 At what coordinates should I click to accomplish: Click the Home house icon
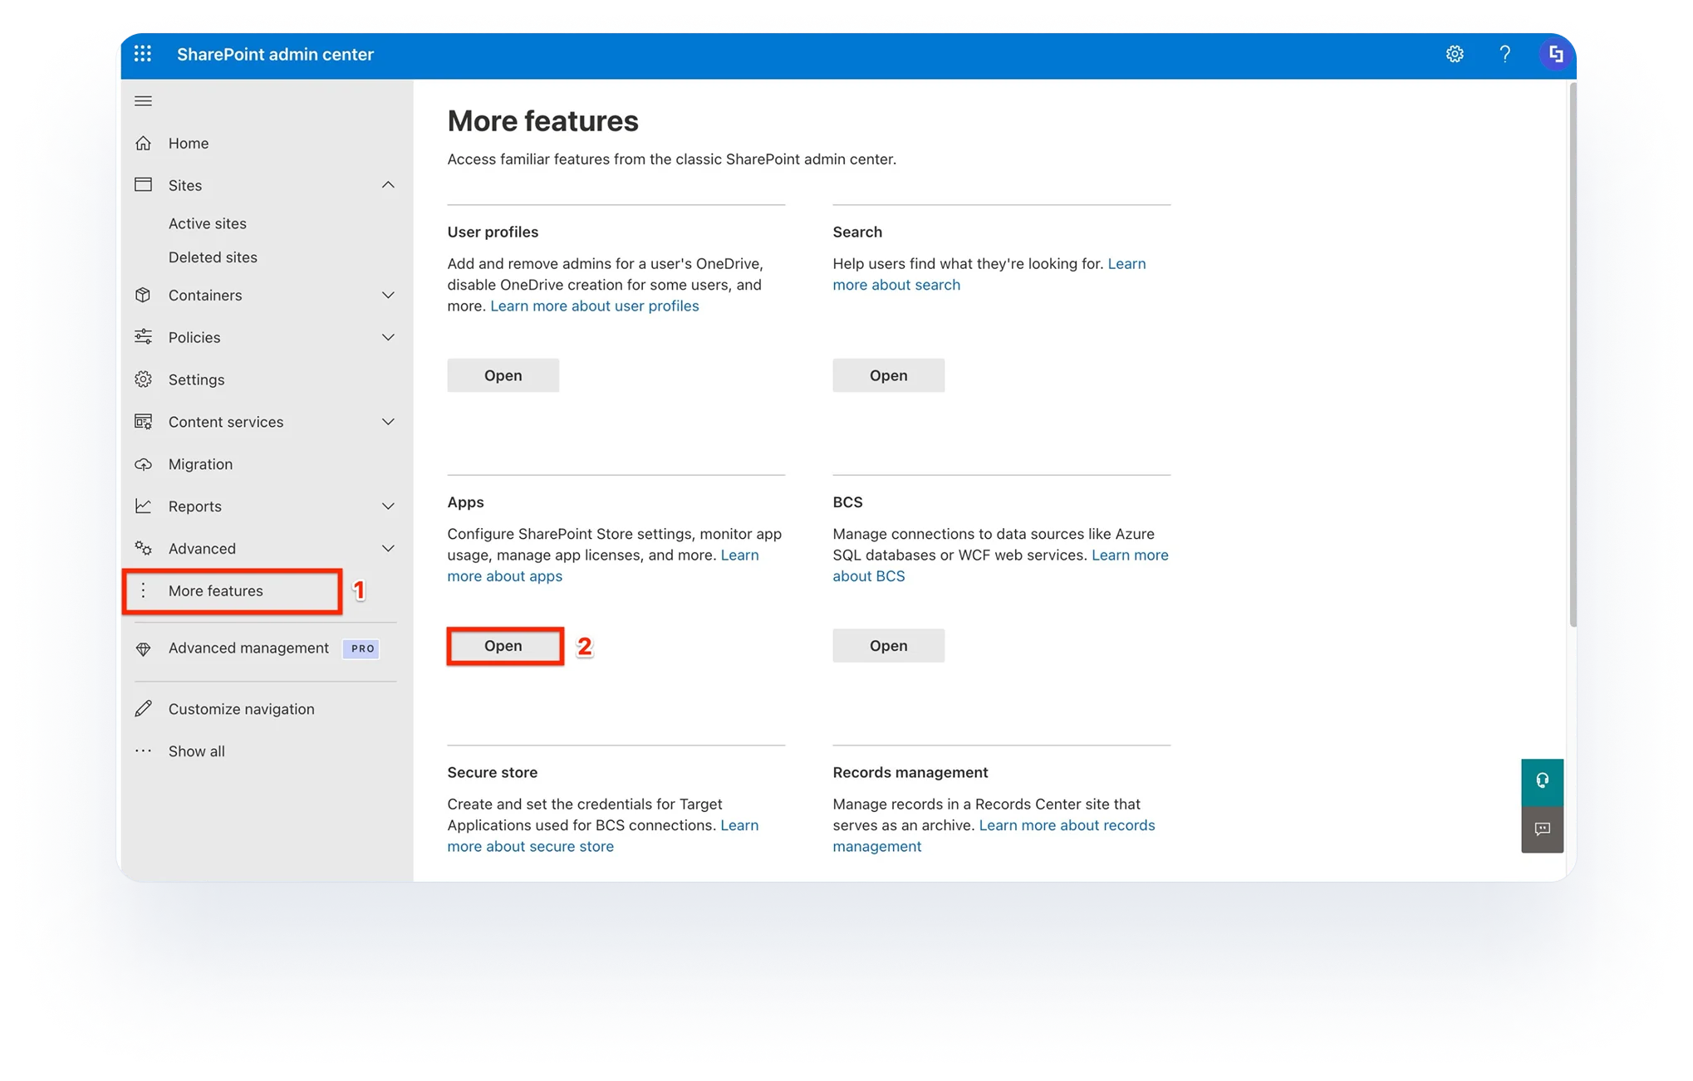coord(143,143)
